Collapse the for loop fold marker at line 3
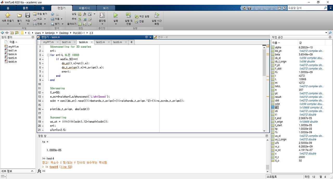The width and height of the screenshot is (333, 179). pyautogui.click(x=48, y=55)
